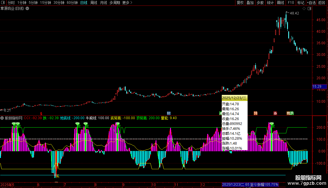
Task: Click the 顶背离: 200.00 label
Action: point(148,118)
